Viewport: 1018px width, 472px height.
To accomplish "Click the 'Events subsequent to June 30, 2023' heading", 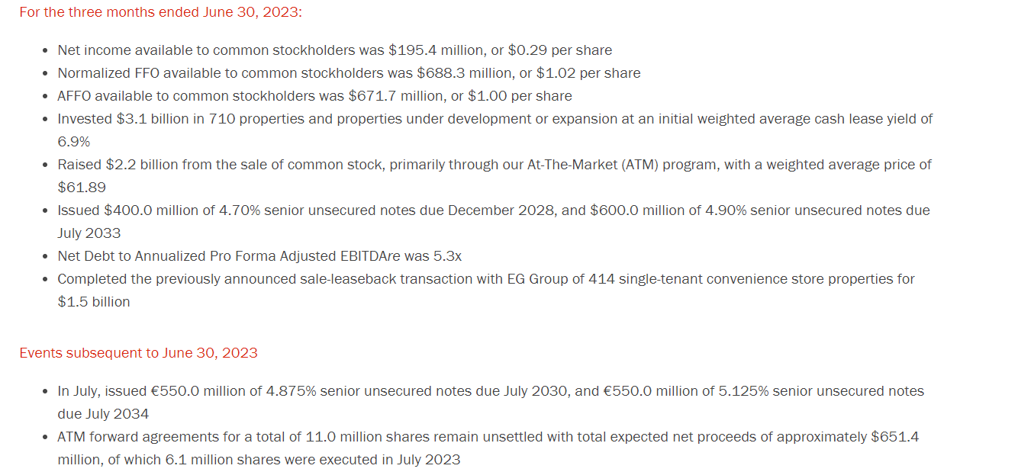I will (138, 353).
